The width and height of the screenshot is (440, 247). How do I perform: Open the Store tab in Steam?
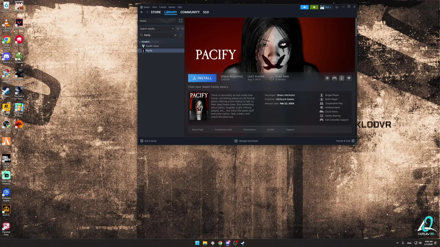click(x=156, y=12)
